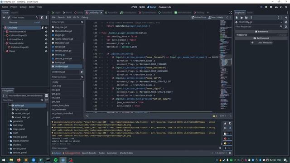Open the script editor File menu
This screenshot has height=163, width=290.
tap(53, 17)
